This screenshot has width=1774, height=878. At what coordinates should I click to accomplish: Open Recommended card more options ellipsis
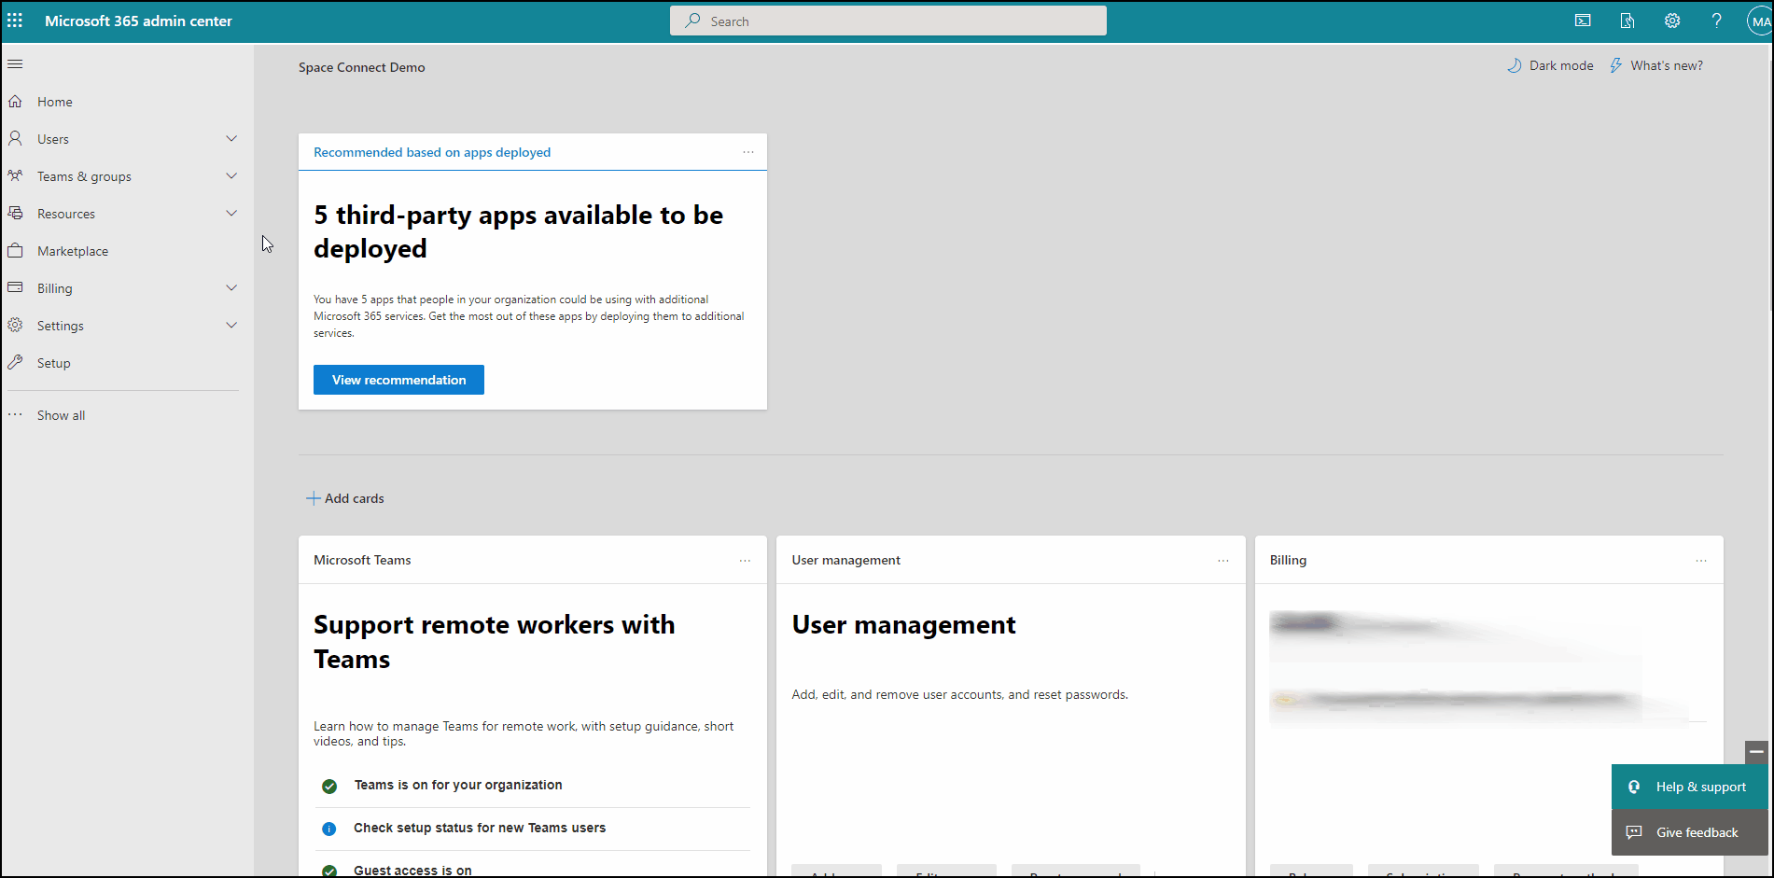click(x=748, y=152)
